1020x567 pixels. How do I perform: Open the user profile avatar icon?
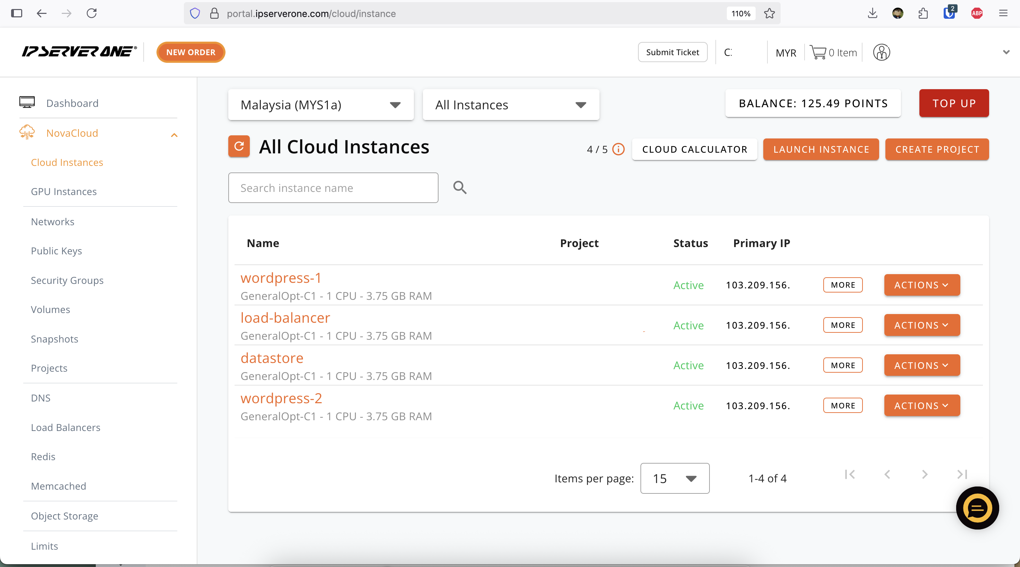[882, 52]
